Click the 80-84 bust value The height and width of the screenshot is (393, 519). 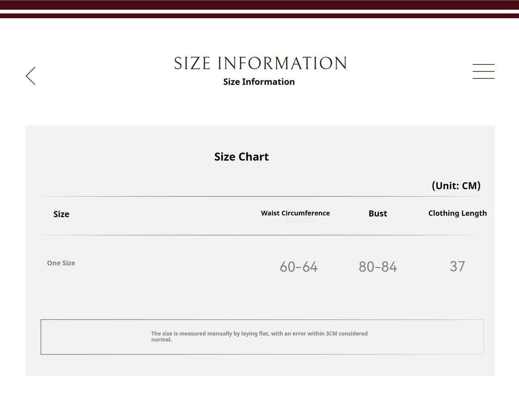378,267
